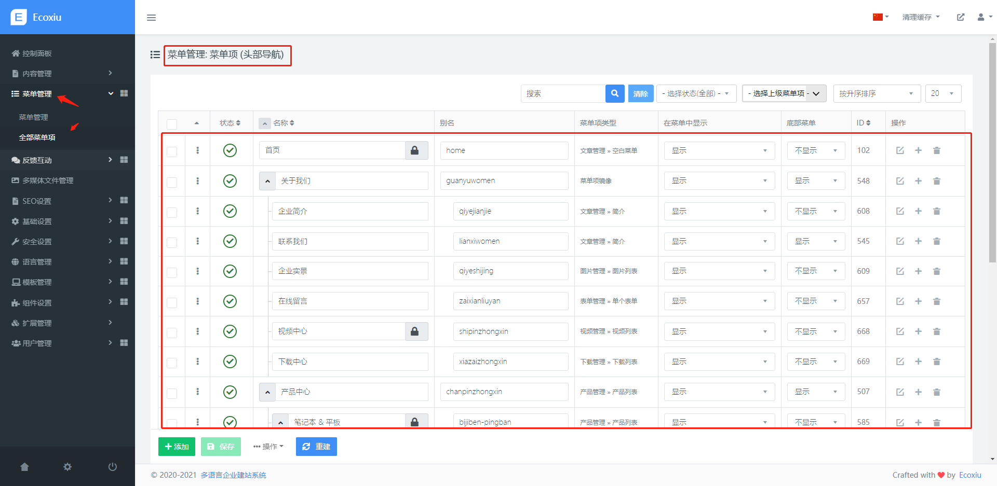This screenshot has height=486, width=997.
Task: Click the blue search magnifier button
Action: pyautogui.click(x=614, y=94)
